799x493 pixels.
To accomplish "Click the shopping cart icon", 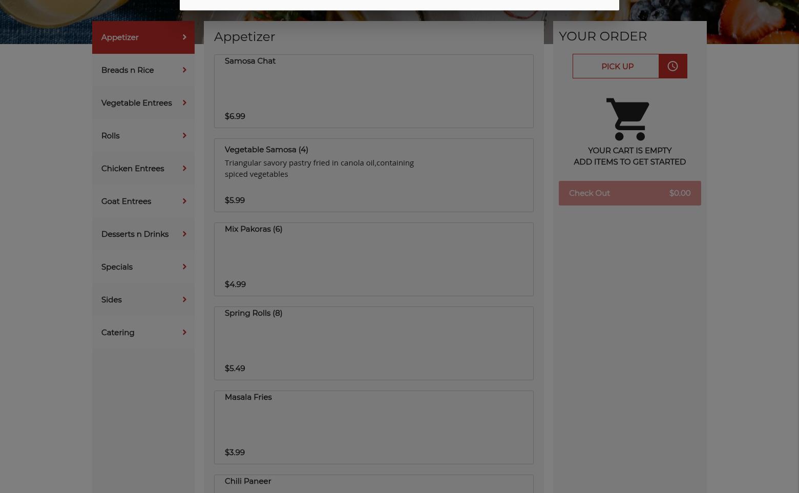I will coord(628,119).
